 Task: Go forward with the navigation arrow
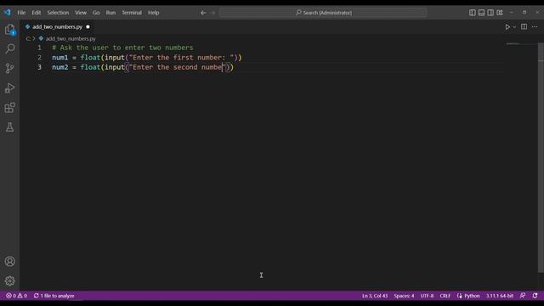(212, 13)
